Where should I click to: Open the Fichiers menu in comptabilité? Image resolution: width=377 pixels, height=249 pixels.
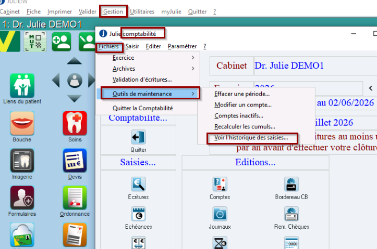point(108,46)
